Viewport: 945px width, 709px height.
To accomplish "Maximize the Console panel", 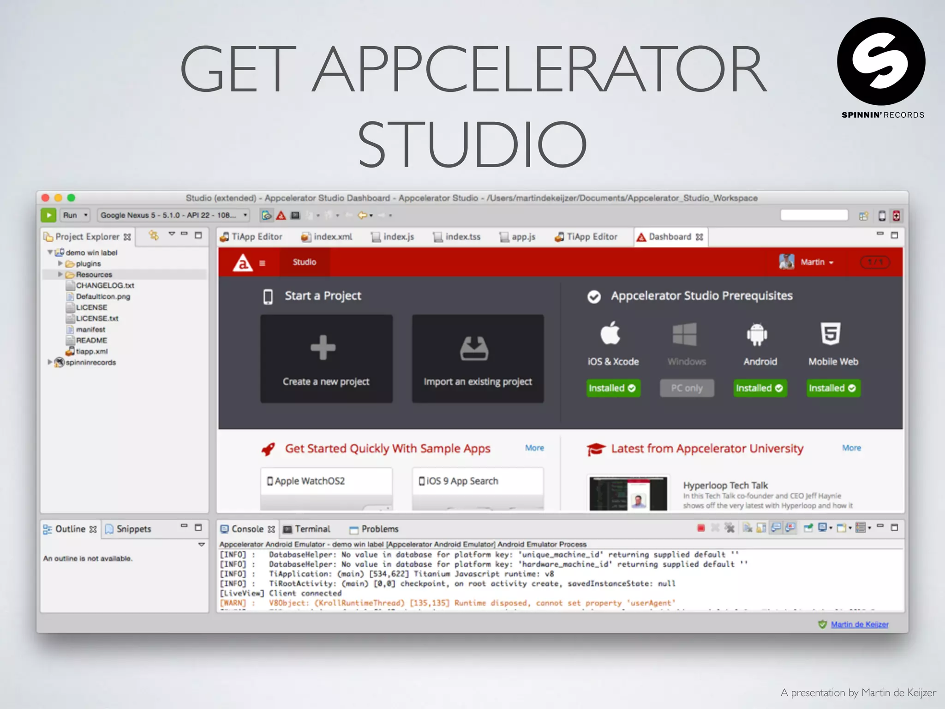I will click(x=894, y=527).
